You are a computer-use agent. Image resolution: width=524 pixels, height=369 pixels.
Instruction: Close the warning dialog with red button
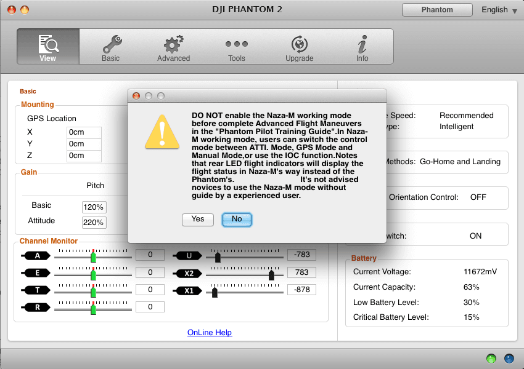[x=136, y=96]
